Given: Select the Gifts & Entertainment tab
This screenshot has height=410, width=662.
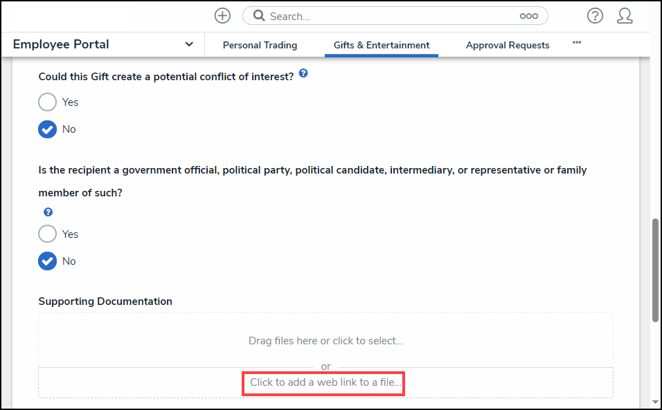Looking at the screenshot, I should pyautogui.click(x=382, y=45).
